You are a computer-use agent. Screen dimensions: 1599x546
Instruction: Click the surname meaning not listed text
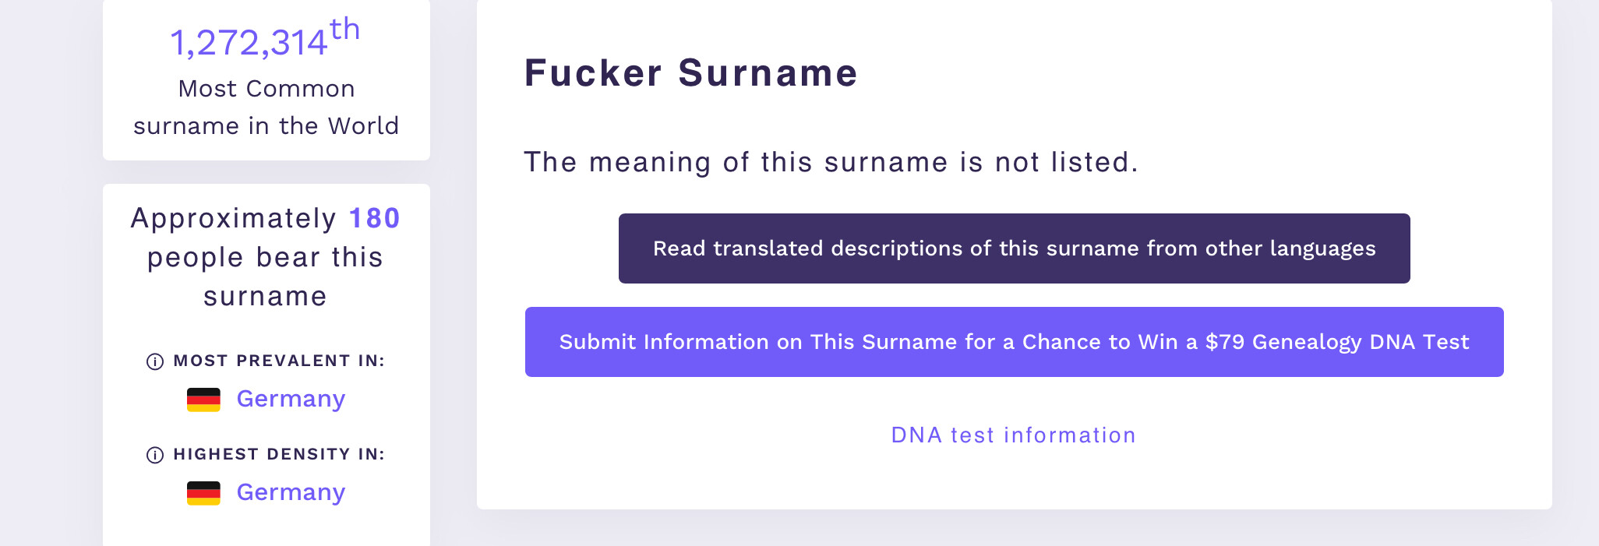coord(831,162)
